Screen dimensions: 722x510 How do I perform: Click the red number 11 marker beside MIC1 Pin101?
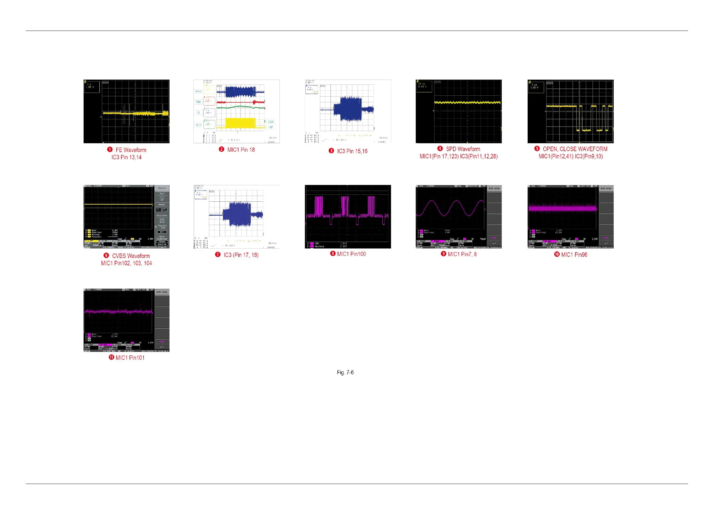click(x=111, y=357)
